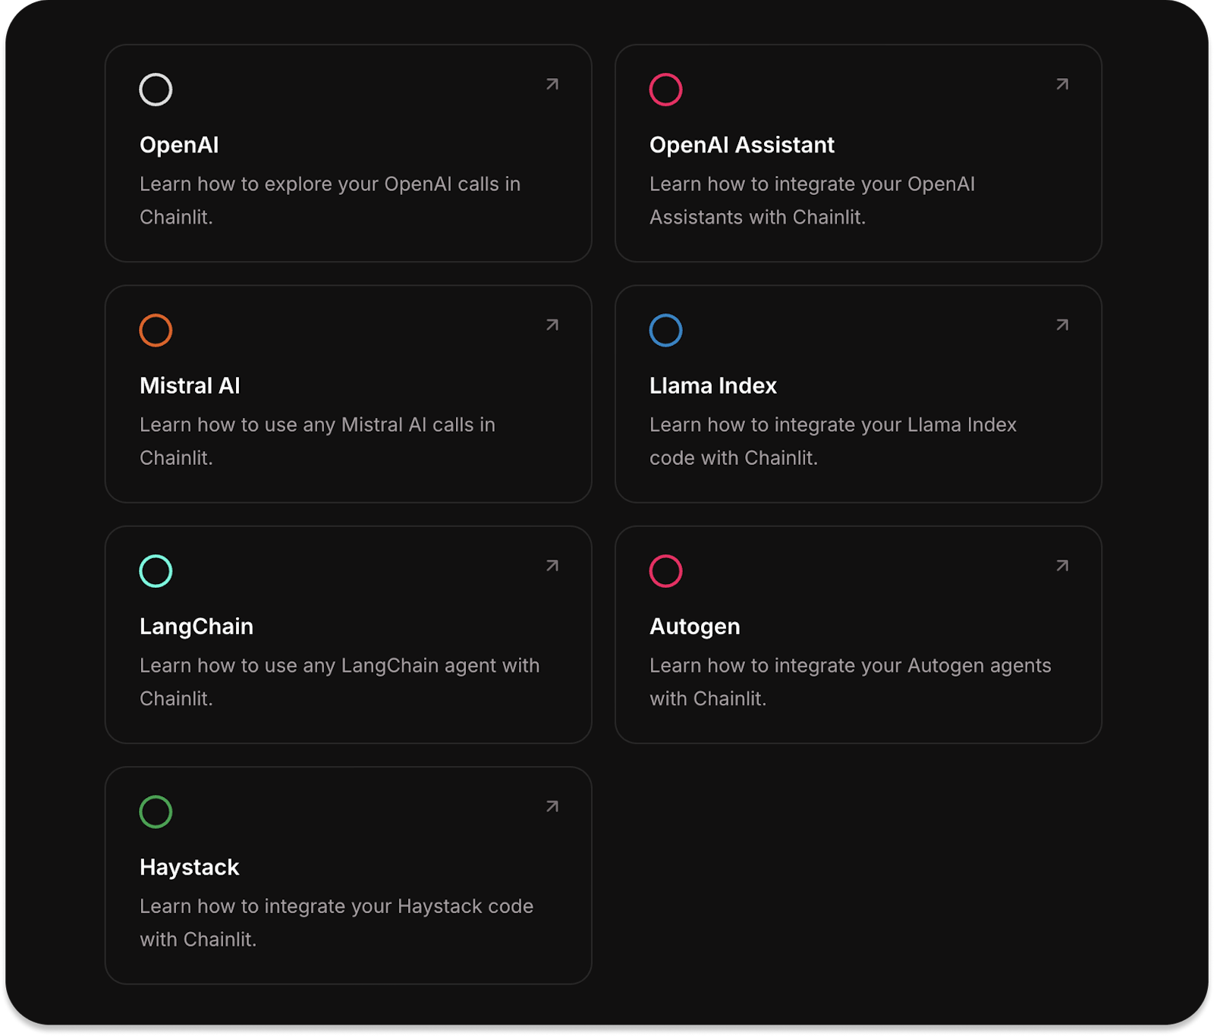Screen dimensions: 1214x1036
Task: Open the OpenAI Assistant title link
Action: (x=741, y=145)
